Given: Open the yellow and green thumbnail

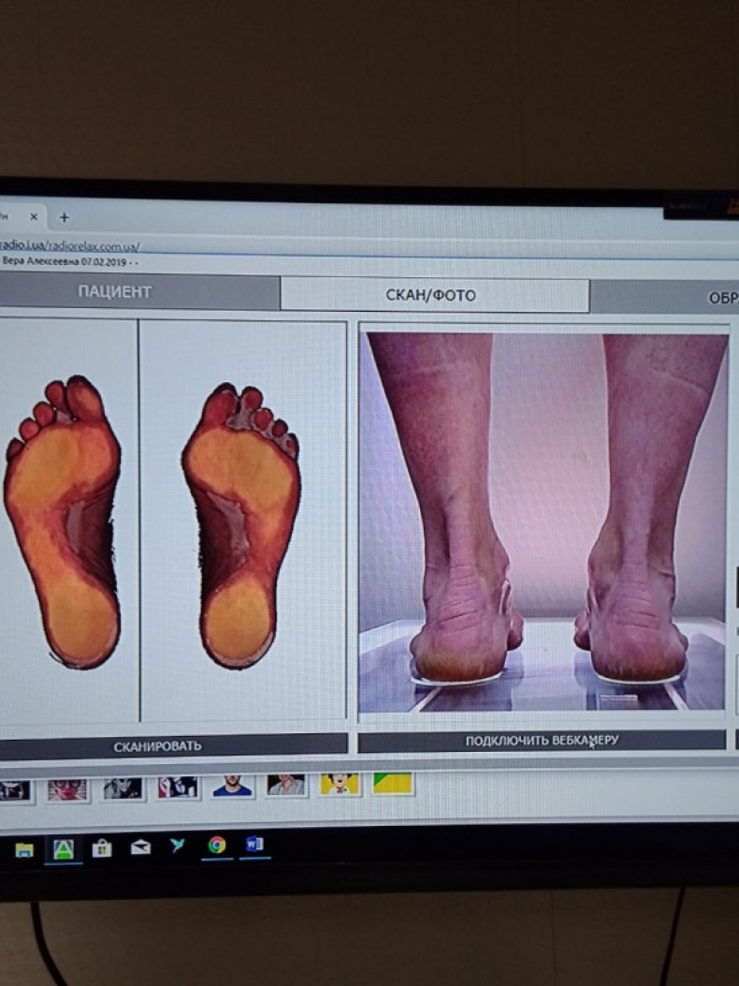Looking at the screenshot, I should (x=393, y=783).
